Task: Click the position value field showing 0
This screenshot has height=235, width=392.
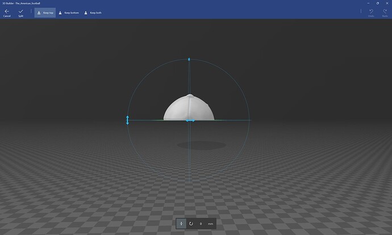Action: point(201,224)
